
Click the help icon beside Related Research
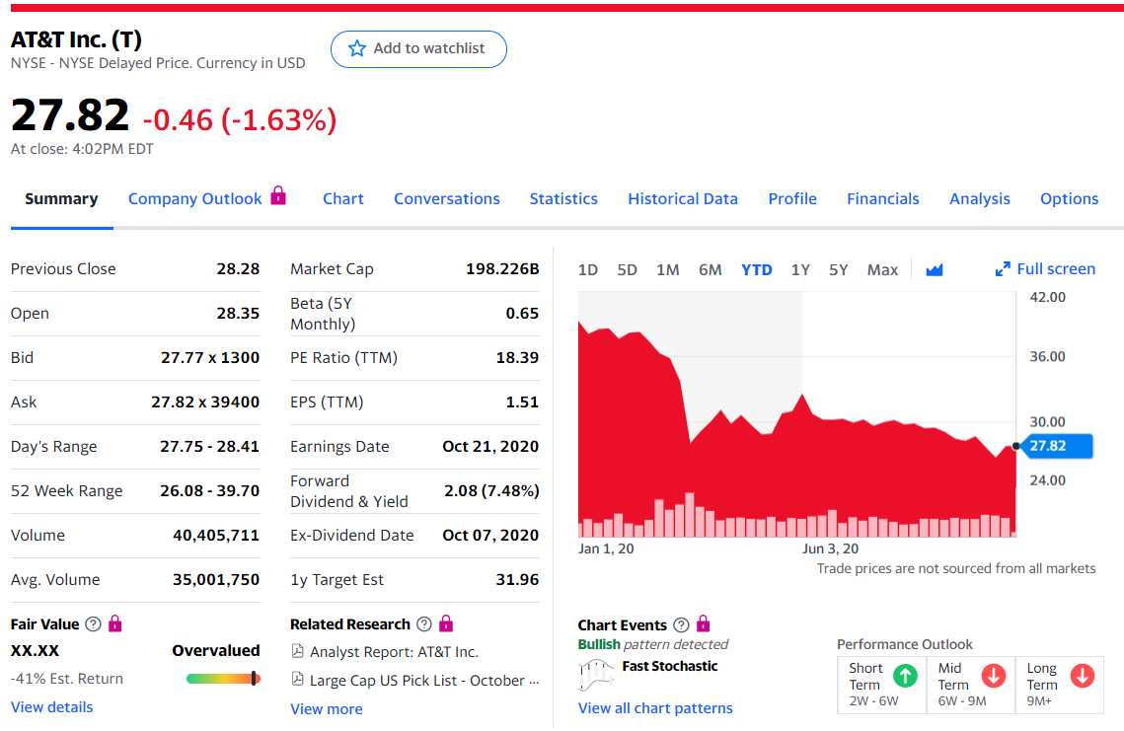coord(424,624)
